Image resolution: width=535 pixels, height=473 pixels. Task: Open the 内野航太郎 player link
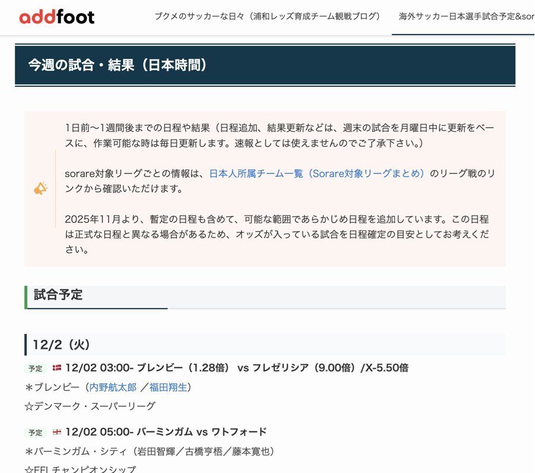pos(113,387)
